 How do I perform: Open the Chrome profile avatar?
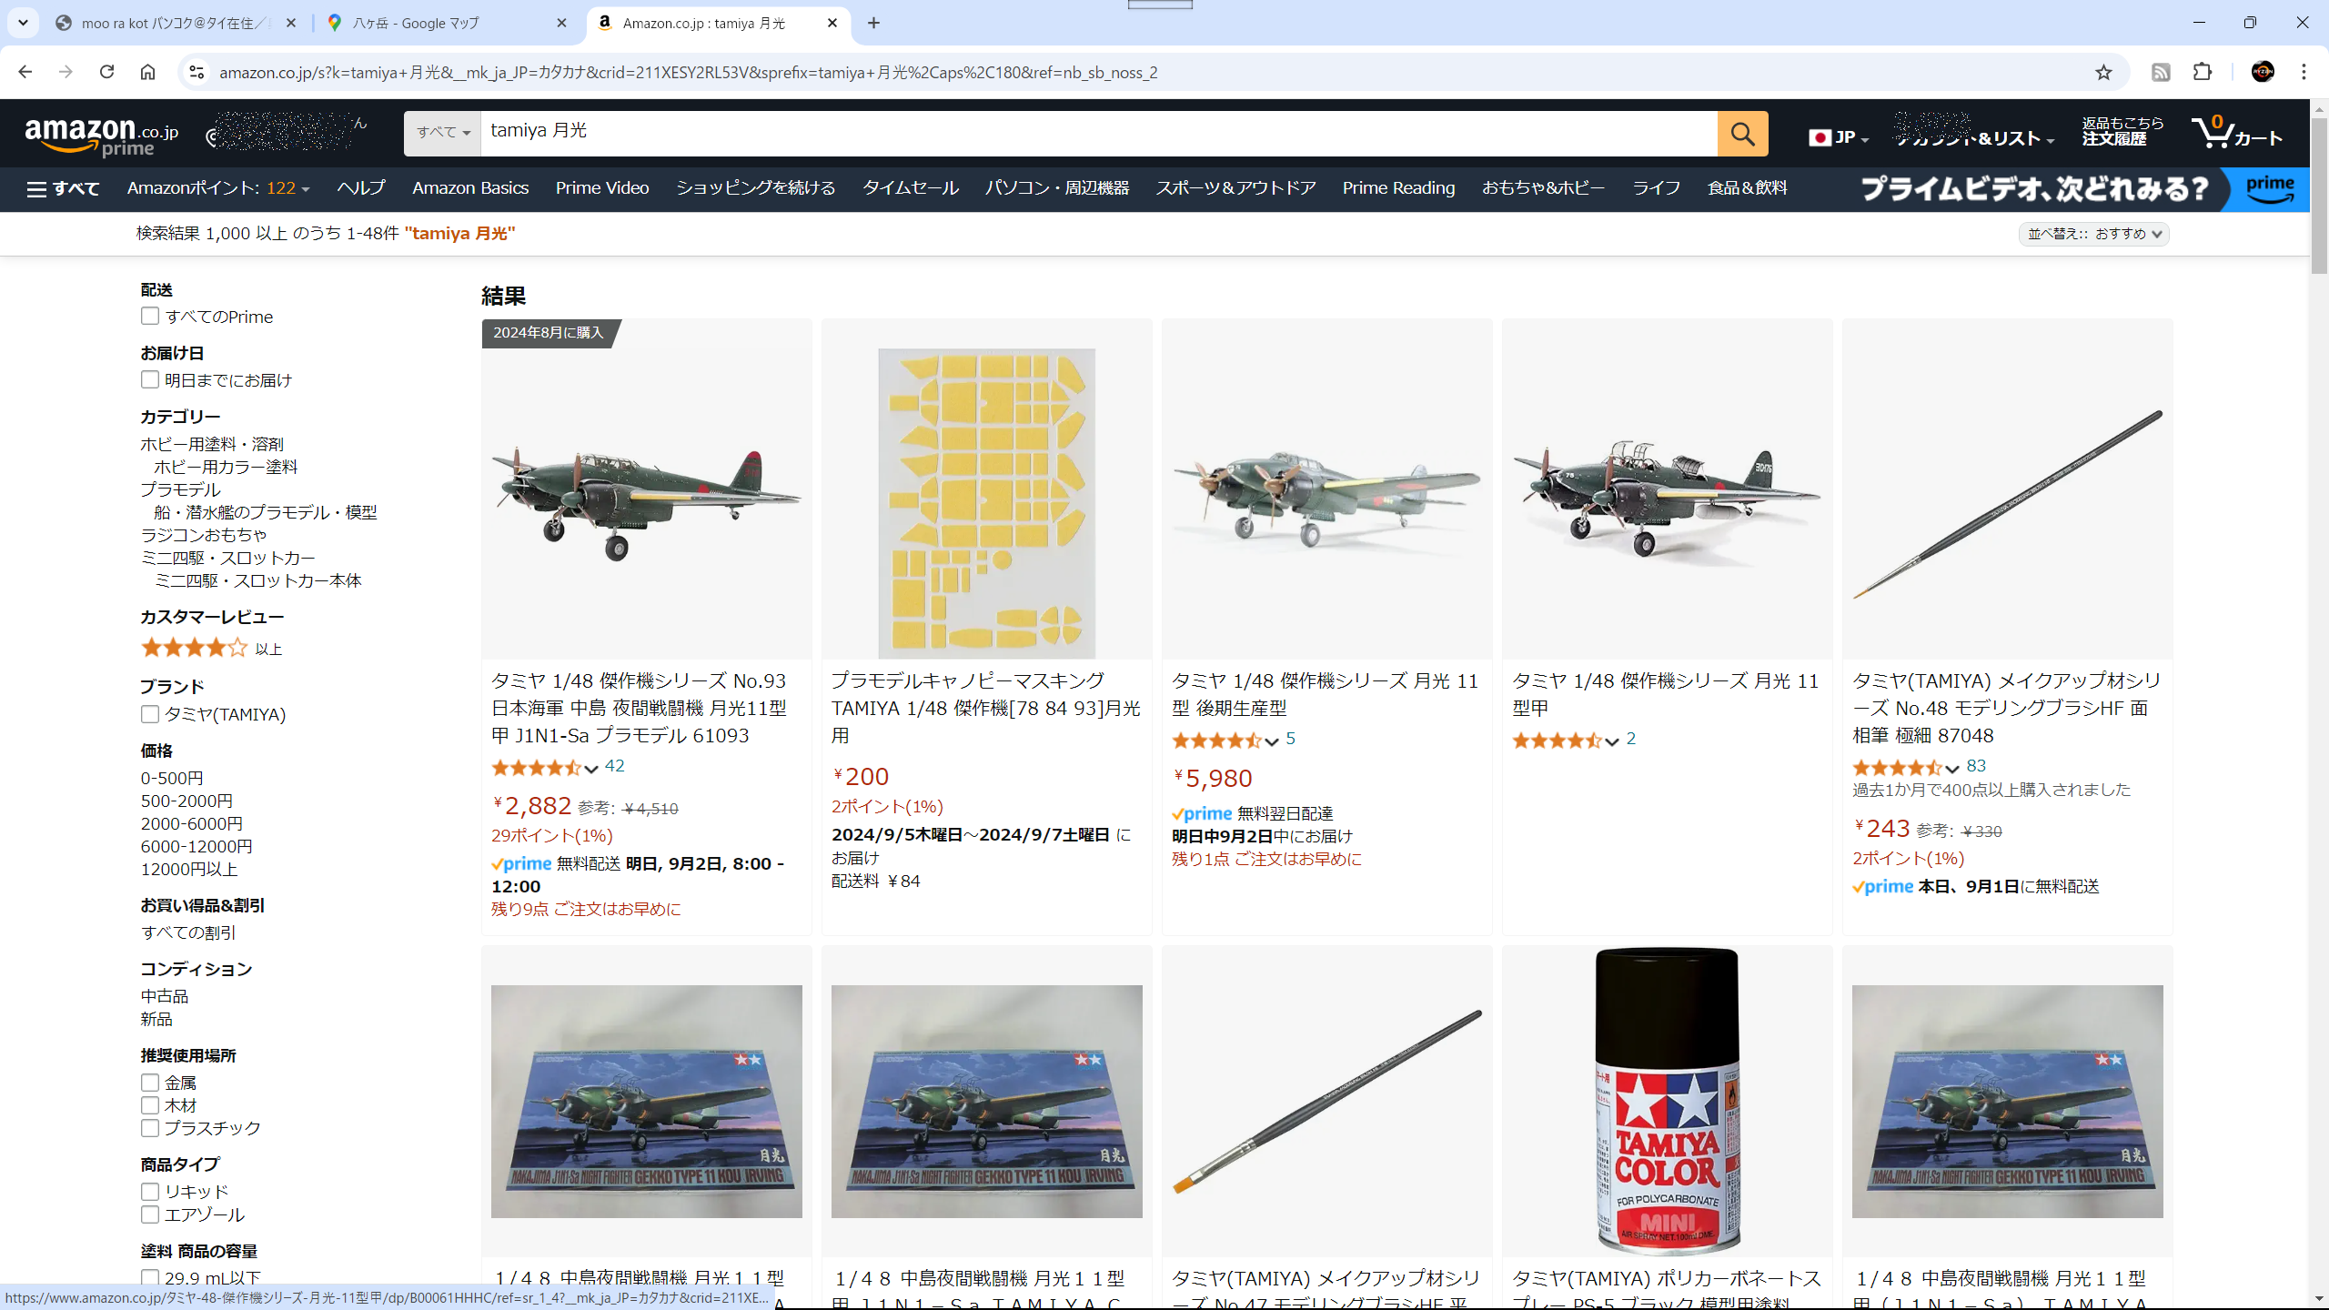click(x=2263, y=72)
